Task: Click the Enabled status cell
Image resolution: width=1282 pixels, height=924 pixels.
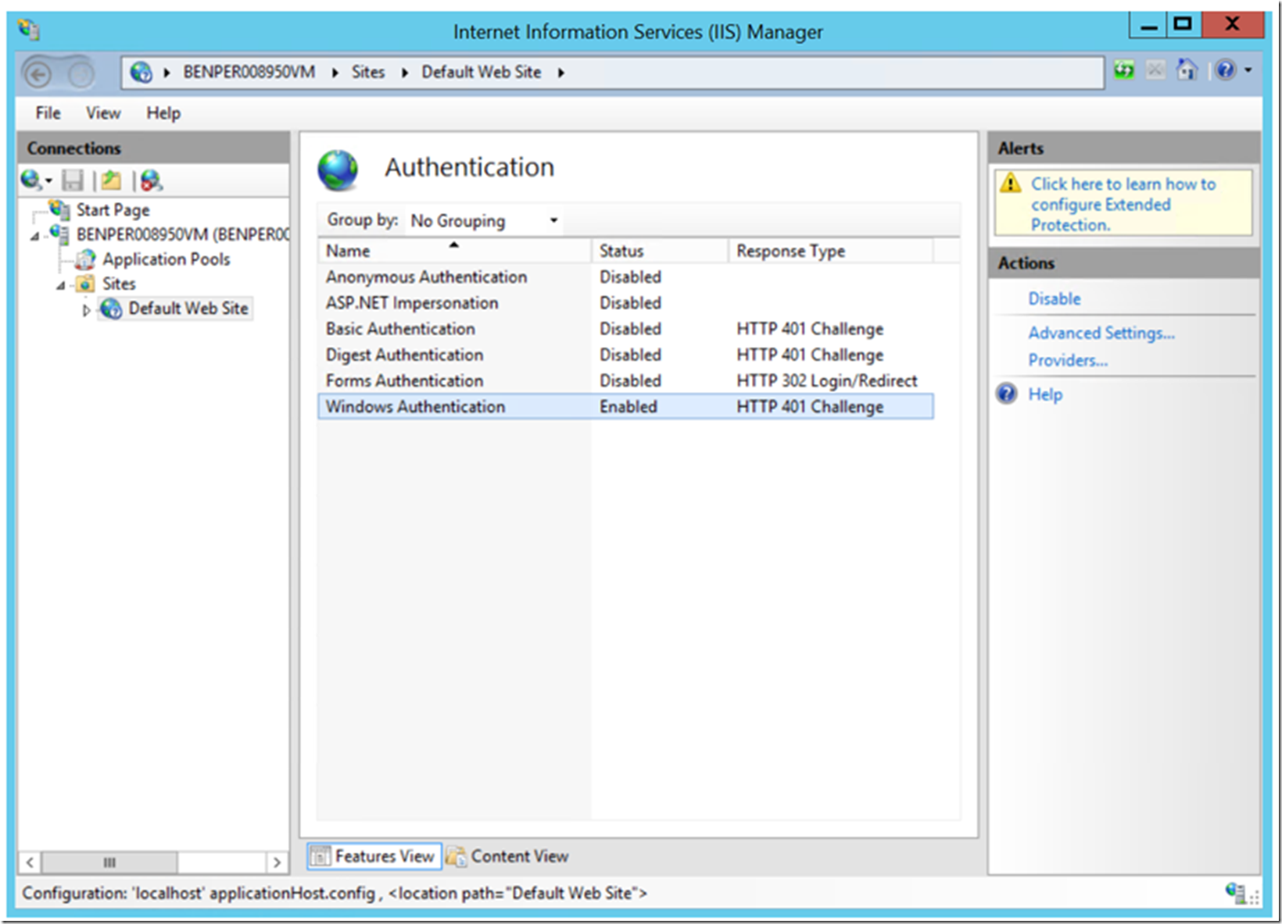Action: click(628, 406)
